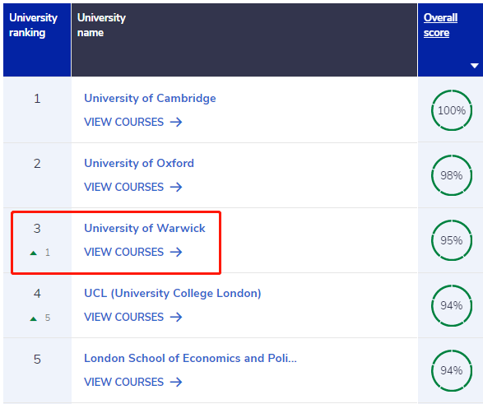Click the 95% score circle for Warwick

pyautogui.click(x=452, y=240)
